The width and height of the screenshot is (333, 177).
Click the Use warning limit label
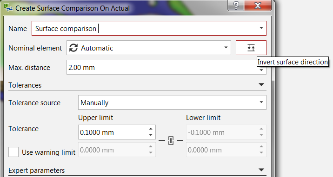tap(49, 152)
